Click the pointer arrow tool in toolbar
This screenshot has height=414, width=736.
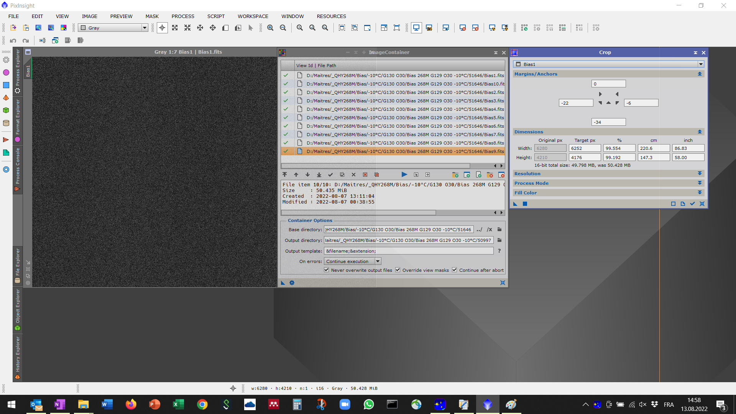pos(251,28)
